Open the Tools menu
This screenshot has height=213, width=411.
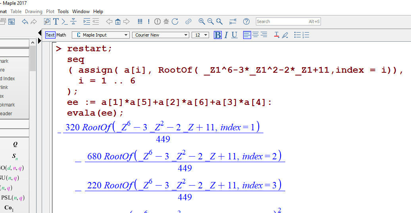[63, 11]
